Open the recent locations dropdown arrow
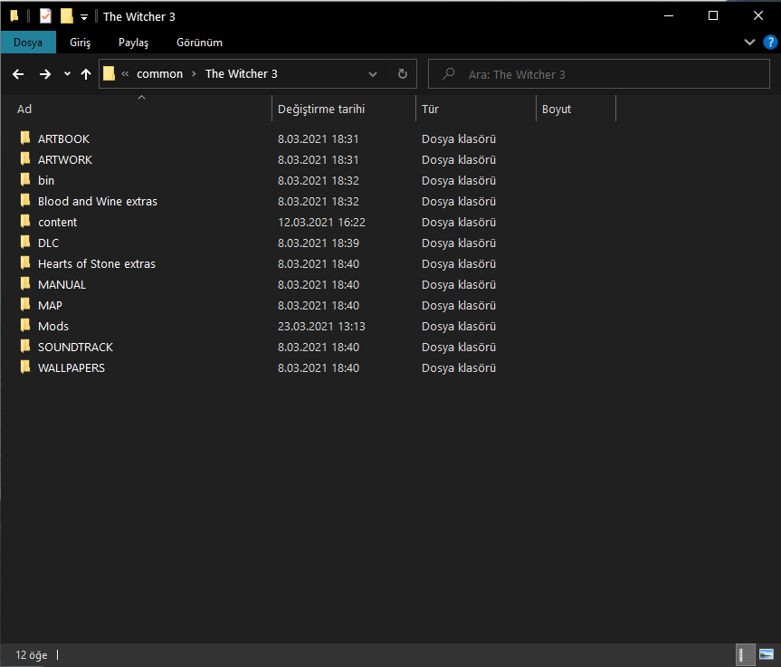This screenshot has width=781, height=667. pyautogui.click(x=67, y=74)
